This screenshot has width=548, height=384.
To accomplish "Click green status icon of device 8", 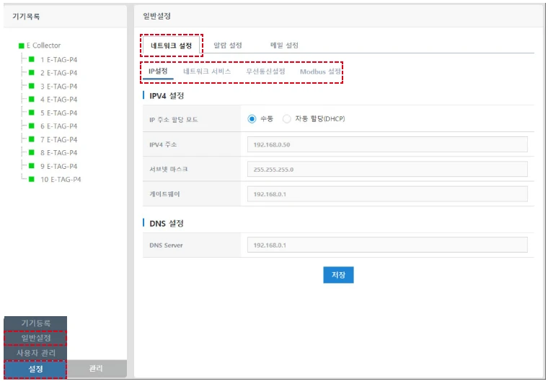I will click(32, 152).
